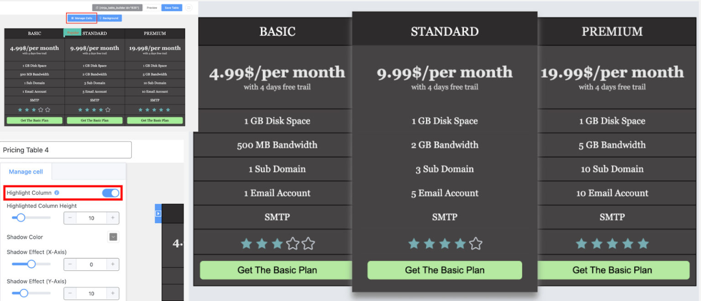
Task: Click the empty fifth star in STANDARD rating
Action: tap(476, 244)
